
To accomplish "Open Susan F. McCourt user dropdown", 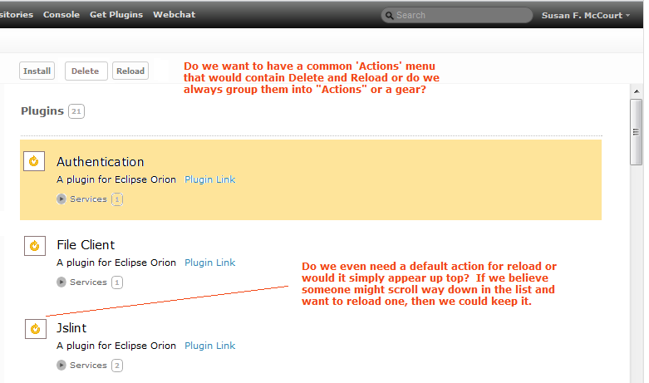I will click(586, 15).
